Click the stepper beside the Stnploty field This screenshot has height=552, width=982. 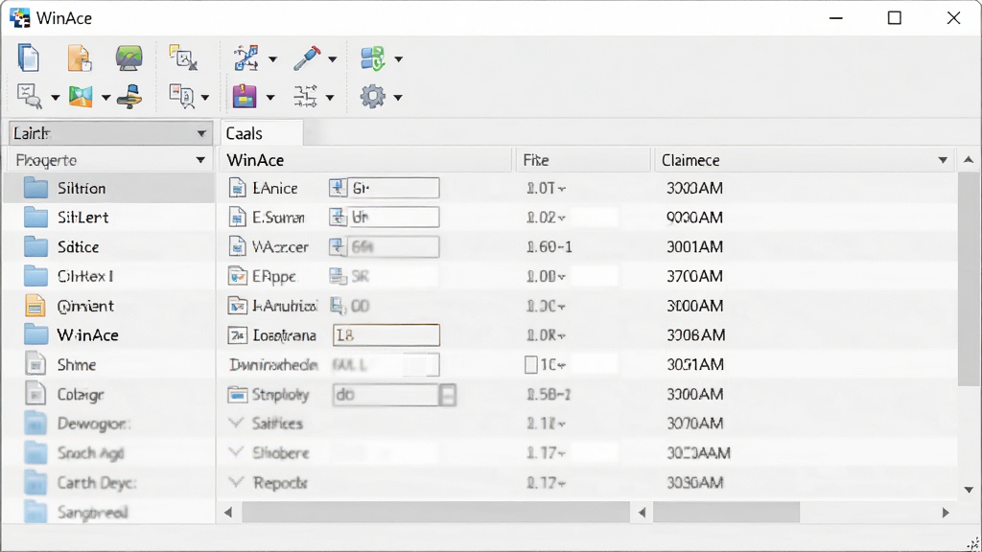coord(447,395)
